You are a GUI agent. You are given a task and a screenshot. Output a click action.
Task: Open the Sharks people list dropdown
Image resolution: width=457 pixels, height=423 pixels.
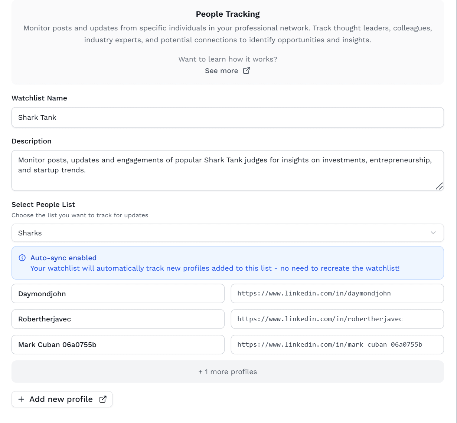pyautogui.click(x=228, y=233)
